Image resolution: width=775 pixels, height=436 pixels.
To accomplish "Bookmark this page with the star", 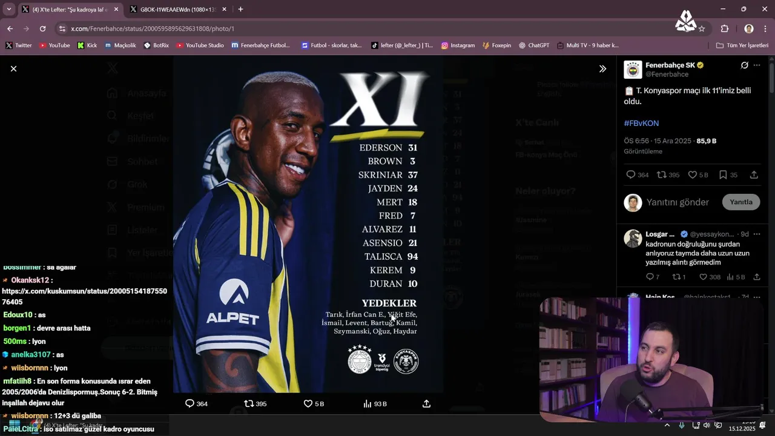I will pos(702,28).
